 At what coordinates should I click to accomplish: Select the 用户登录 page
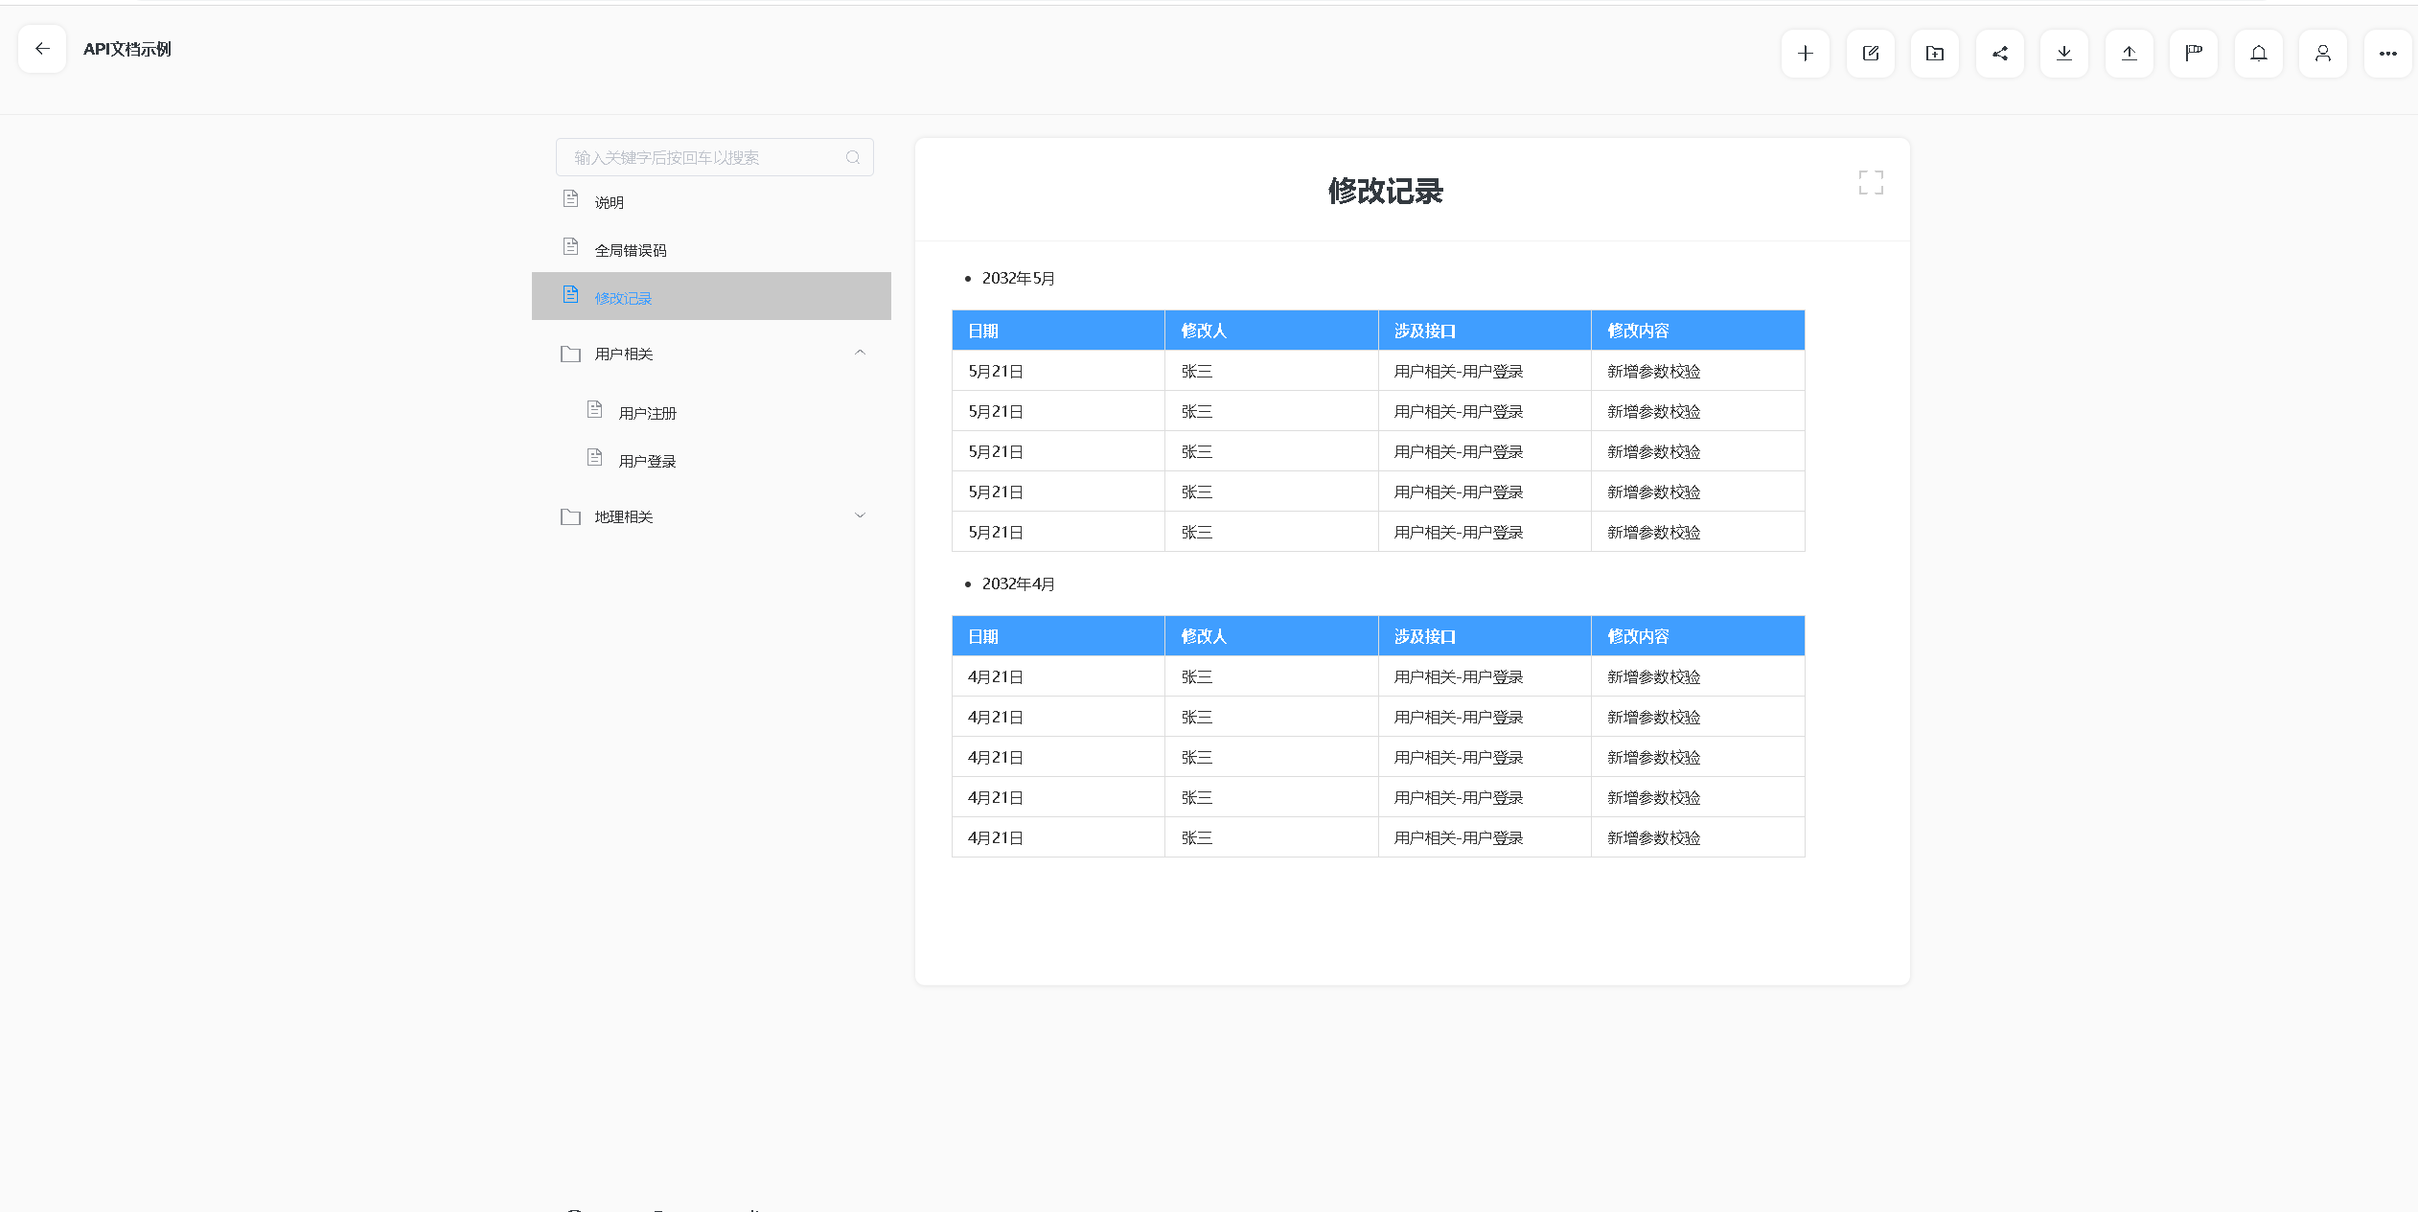pos(647,461)
